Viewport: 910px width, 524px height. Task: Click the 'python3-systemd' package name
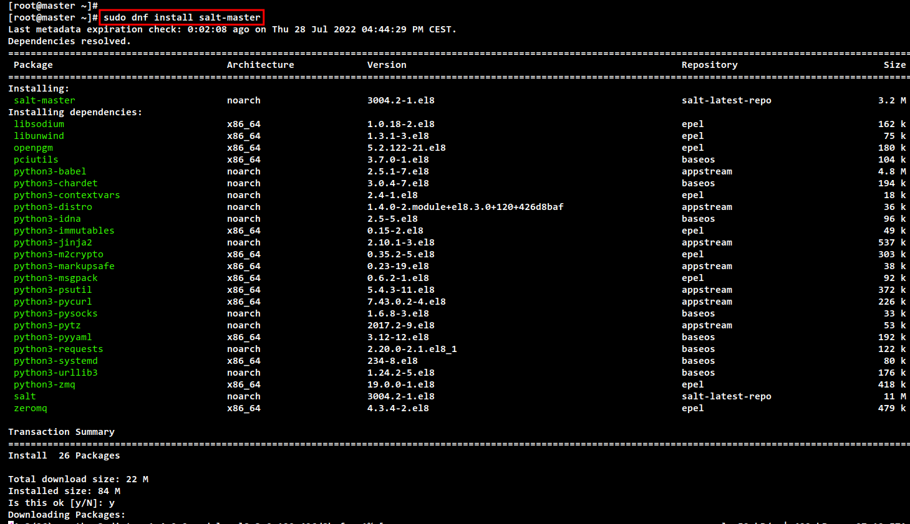pos(56,361)
